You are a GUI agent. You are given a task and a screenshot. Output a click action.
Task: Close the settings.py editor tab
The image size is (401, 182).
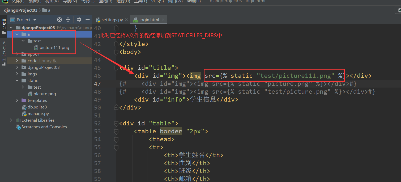point(126,20)
